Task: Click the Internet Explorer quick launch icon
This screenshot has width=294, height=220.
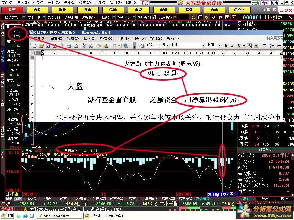Action: (25, 216)
